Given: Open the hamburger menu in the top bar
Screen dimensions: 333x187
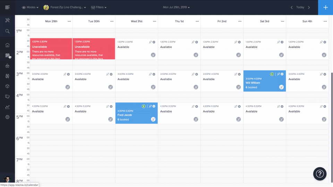Looking at the screenshot, I should tap(7, 7).
